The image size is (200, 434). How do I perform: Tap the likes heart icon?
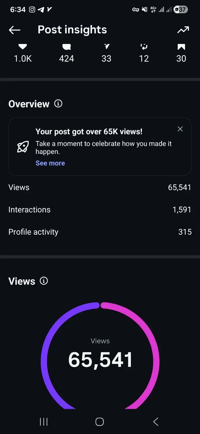click(x=23, y=47)
